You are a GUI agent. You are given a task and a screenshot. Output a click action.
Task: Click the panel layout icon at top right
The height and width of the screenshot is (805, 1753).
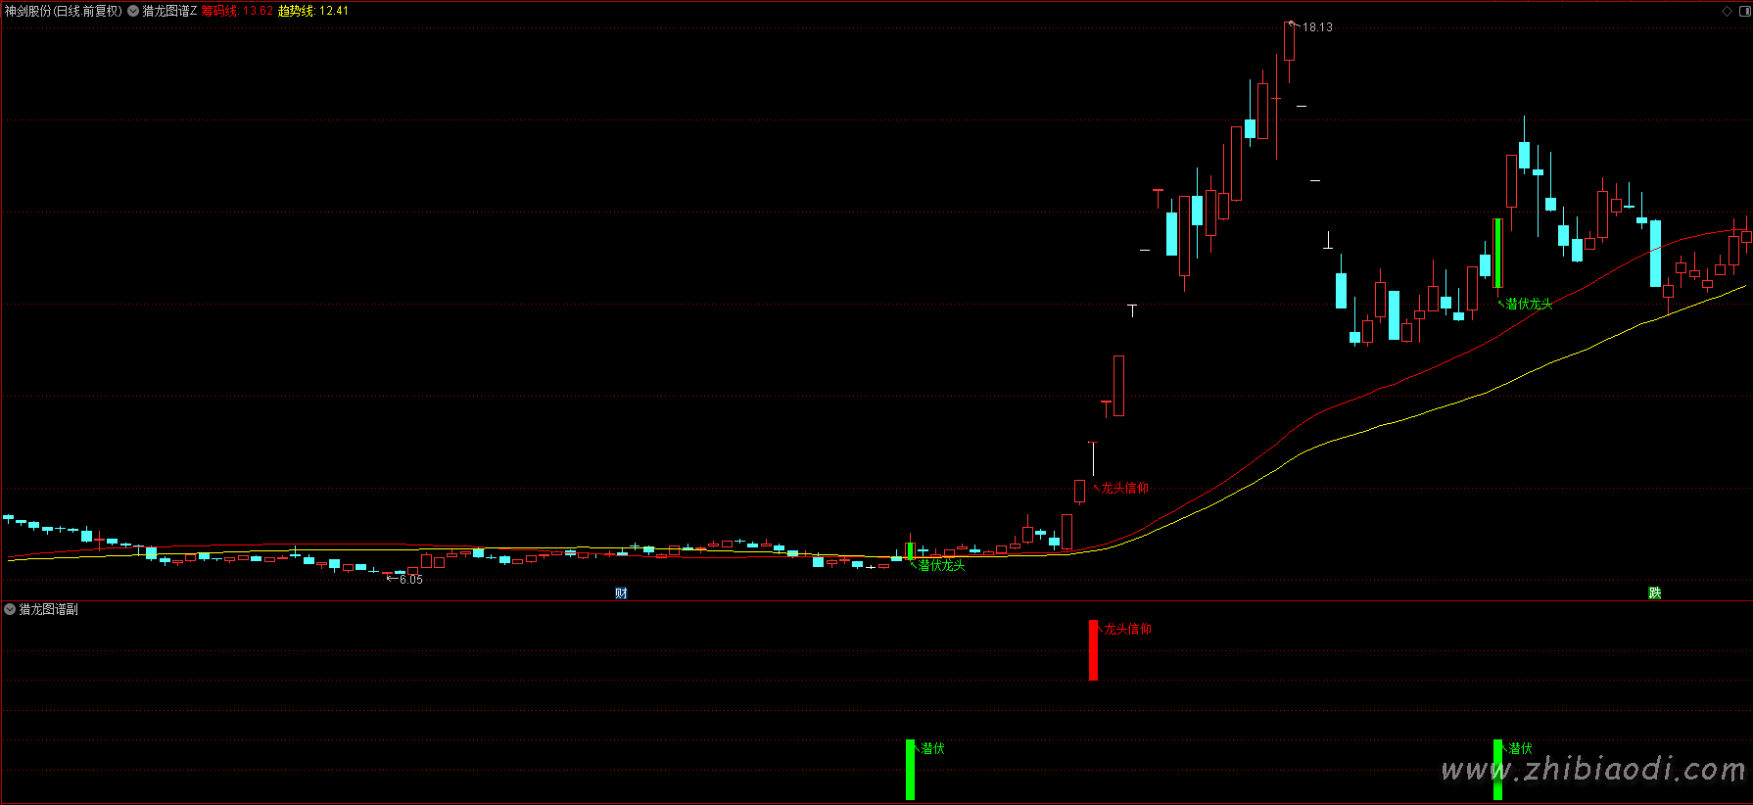[1744, 11]
